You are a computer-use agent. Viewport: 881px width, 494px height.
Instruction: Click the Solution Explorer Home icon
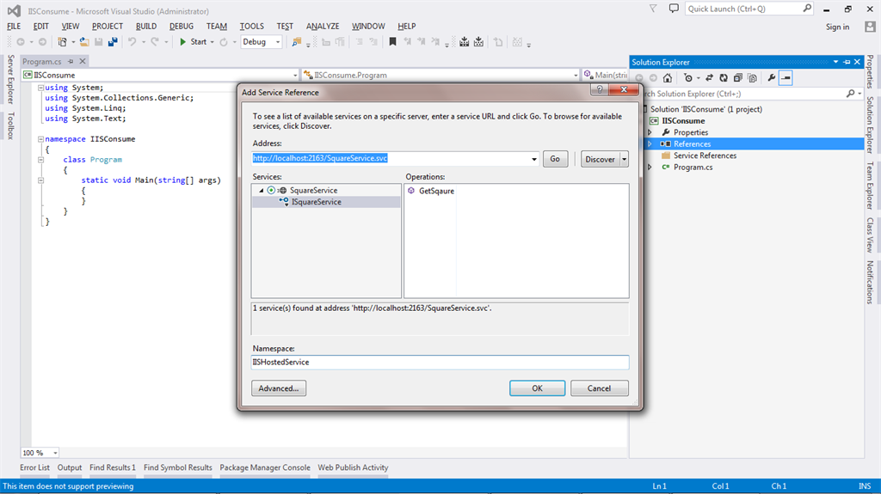[x=668, y=78]
